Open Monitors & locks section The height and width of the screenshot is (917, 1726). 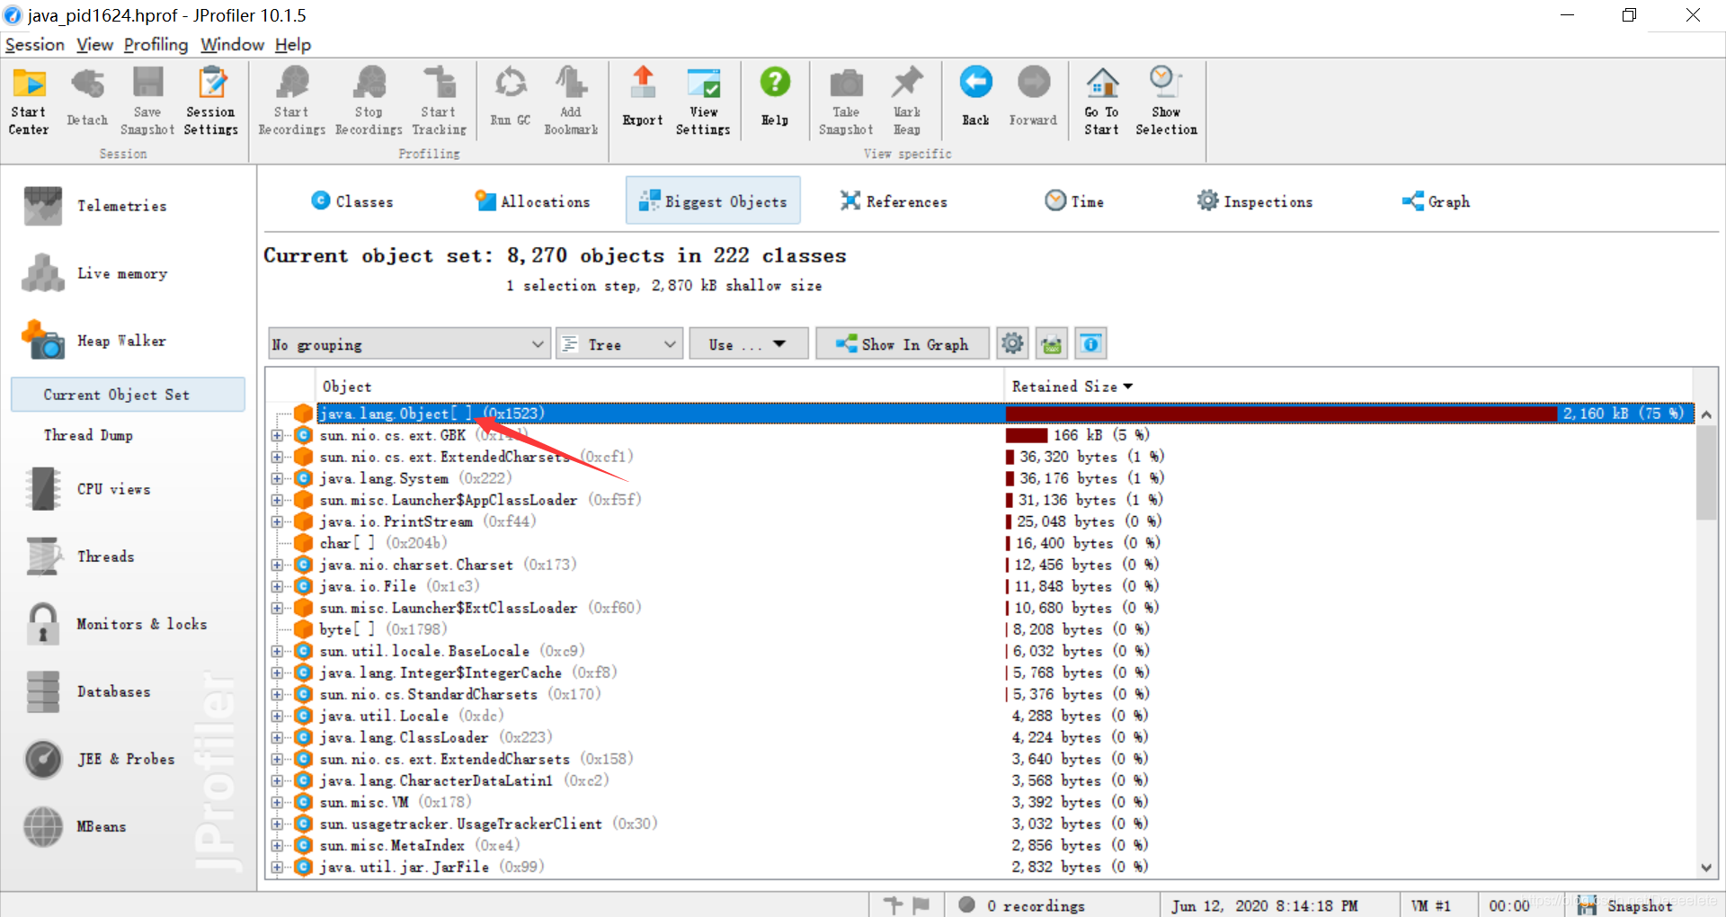coord(117,624)
